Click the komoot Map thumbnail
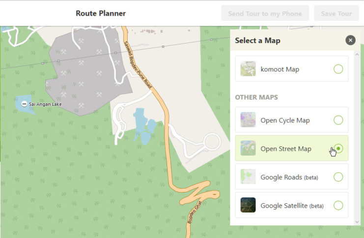The width and height of the screenshot is (364, 238). [x=248, y=69]
